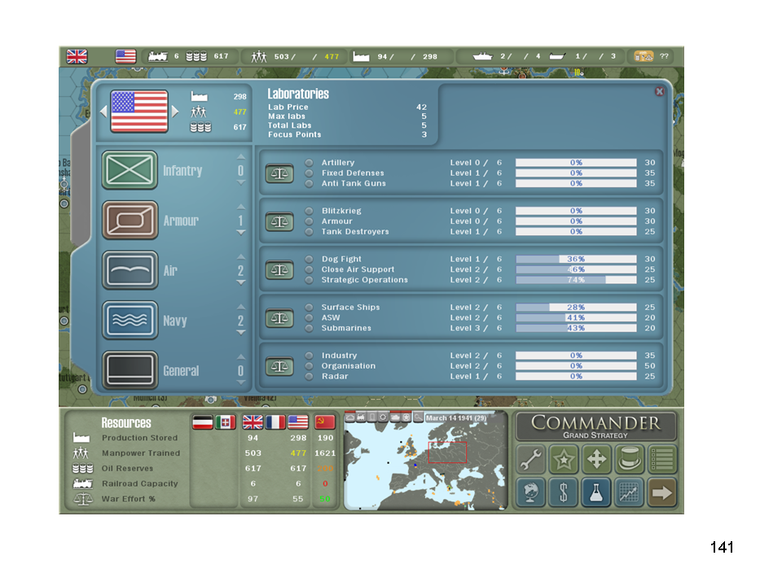The width and height of the screenshot is (782, 586).
Task: Toggle the Dog Fight focus point
Action: 310,260
